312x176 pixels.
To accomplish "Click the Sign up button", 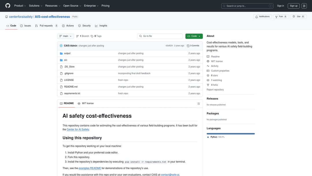I will [294, 6].
